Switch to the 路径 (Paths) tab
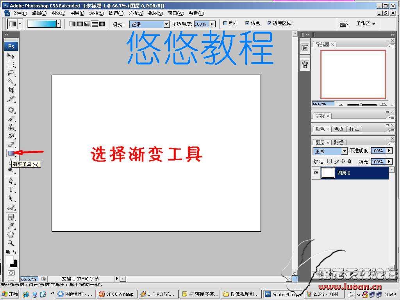Viewport: 400px width, 300px height. point(339,142)
